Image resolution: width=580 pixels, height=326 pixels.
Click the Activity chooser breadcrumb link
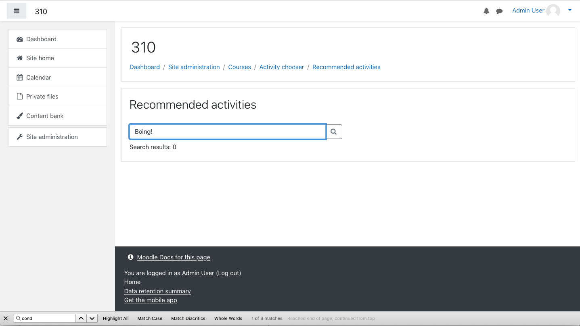point(282,67)
